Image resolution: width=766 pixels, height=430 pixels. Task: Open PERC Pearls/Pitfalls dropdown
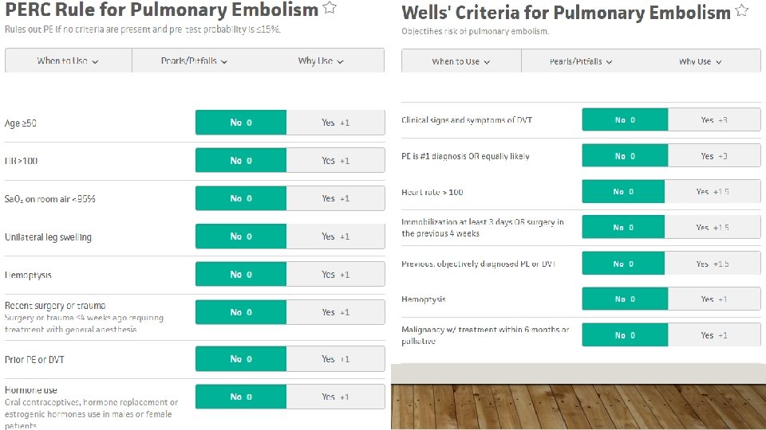194,61
